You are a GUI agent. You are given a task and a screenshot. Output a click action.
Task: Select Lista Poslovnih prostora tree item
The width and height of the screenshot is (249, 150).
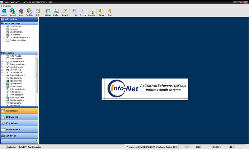point(20,37)
